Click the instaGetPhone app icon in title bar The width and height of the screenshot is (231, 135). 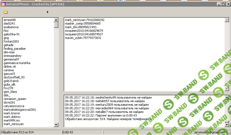pos(3,4)
